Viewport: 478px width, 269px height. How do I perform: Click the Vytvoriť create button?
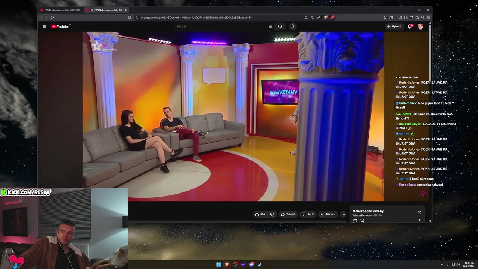pyautogui.click(x=394, y=27)
